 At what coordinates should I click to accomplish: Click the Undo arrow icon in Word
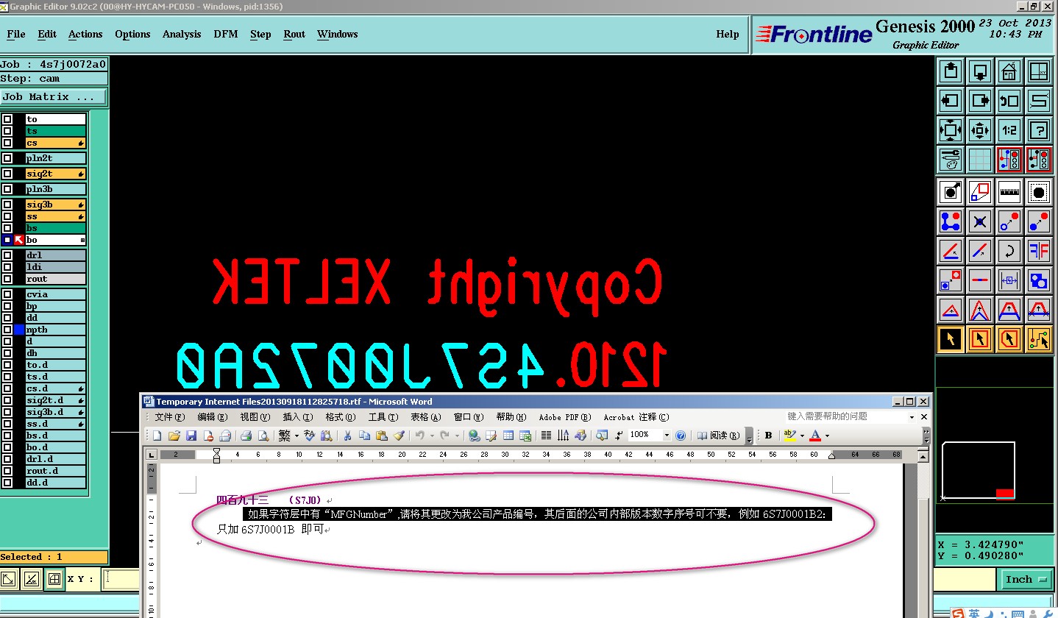pos(419,436)
